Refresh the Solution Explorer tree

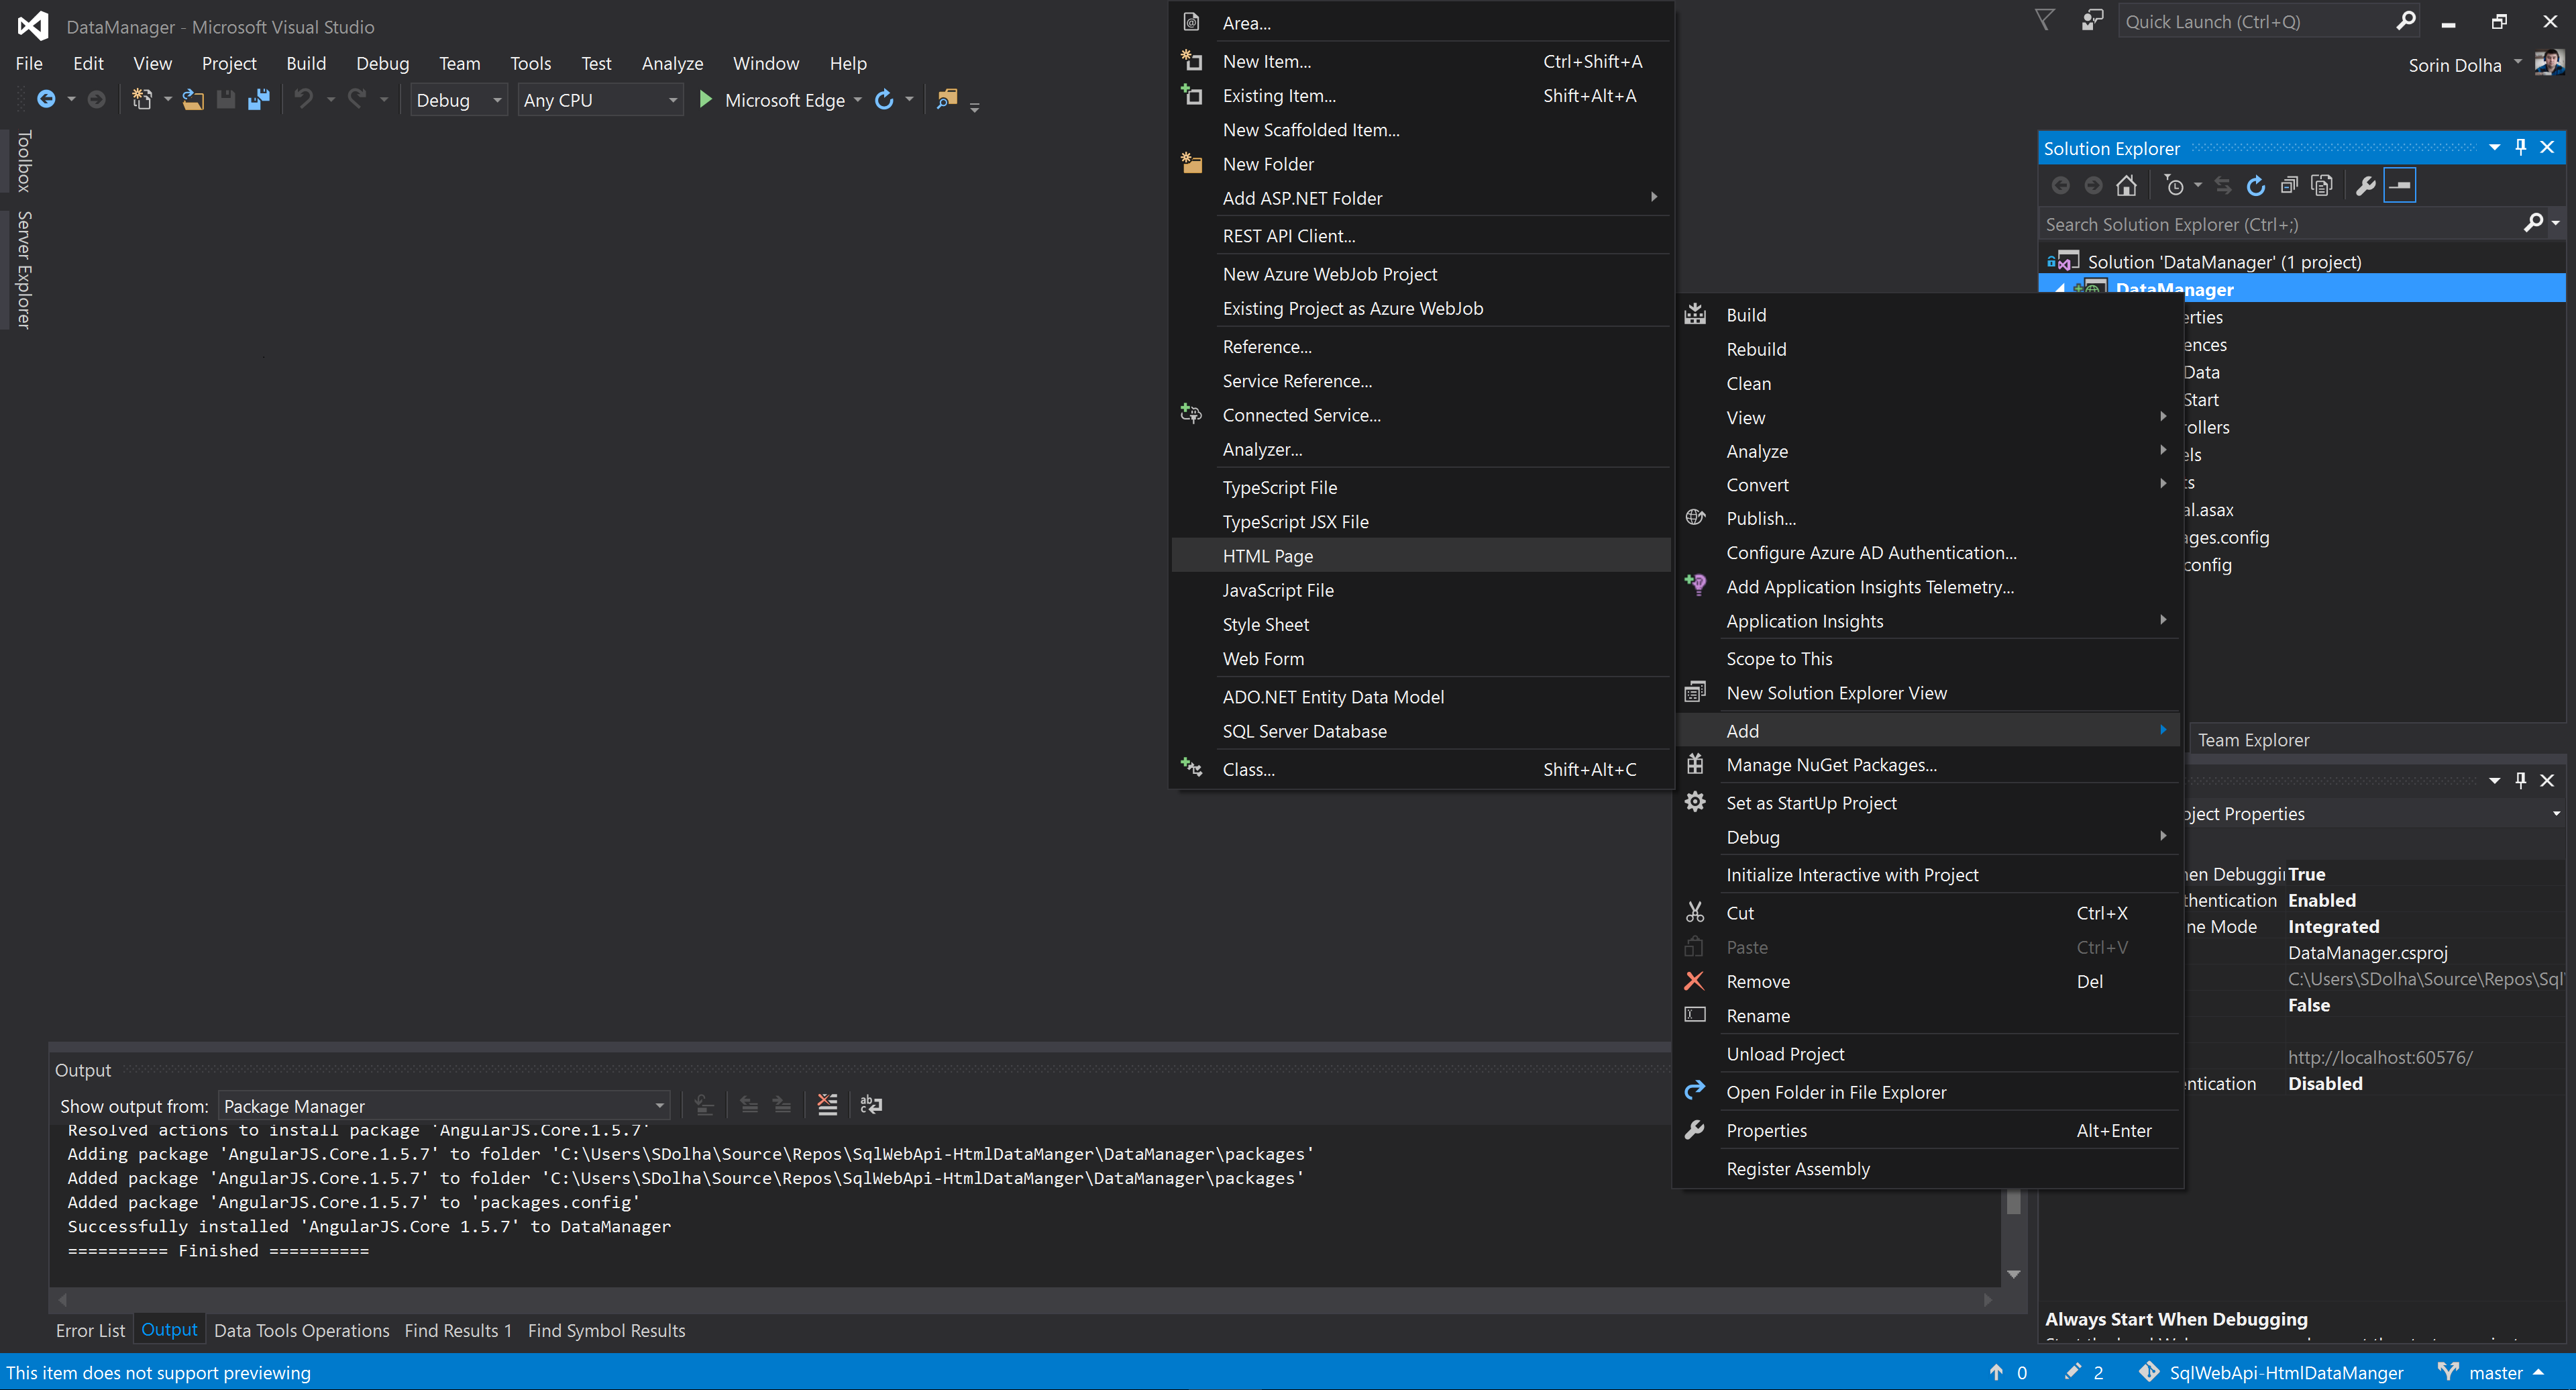coord(2256,185)
